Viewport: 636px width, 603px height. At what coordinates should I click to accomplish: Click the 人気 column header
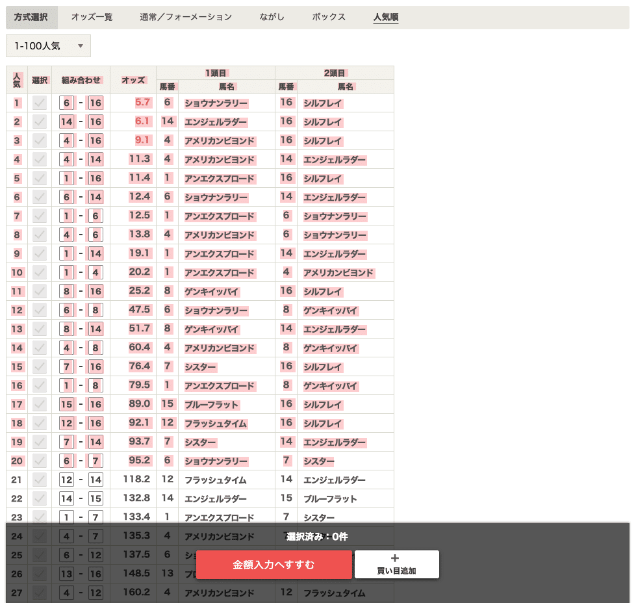(17, 80)
